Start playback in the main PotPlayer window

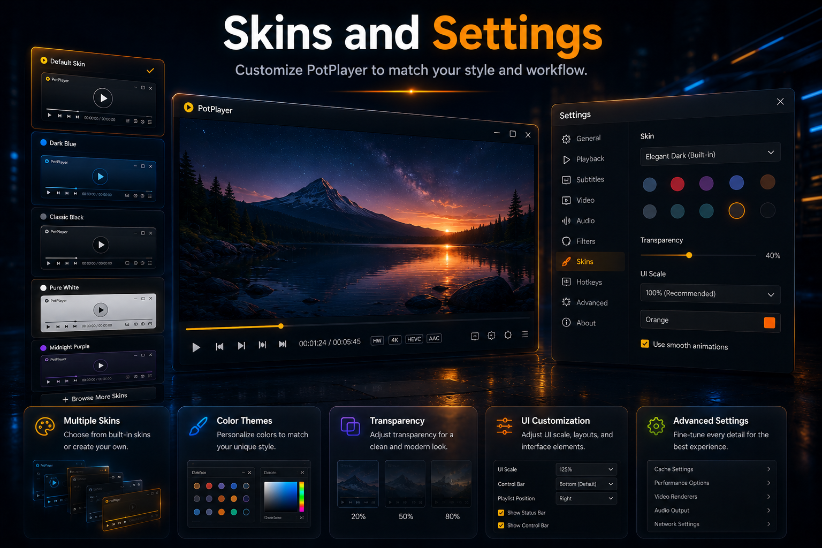(196, 347)
